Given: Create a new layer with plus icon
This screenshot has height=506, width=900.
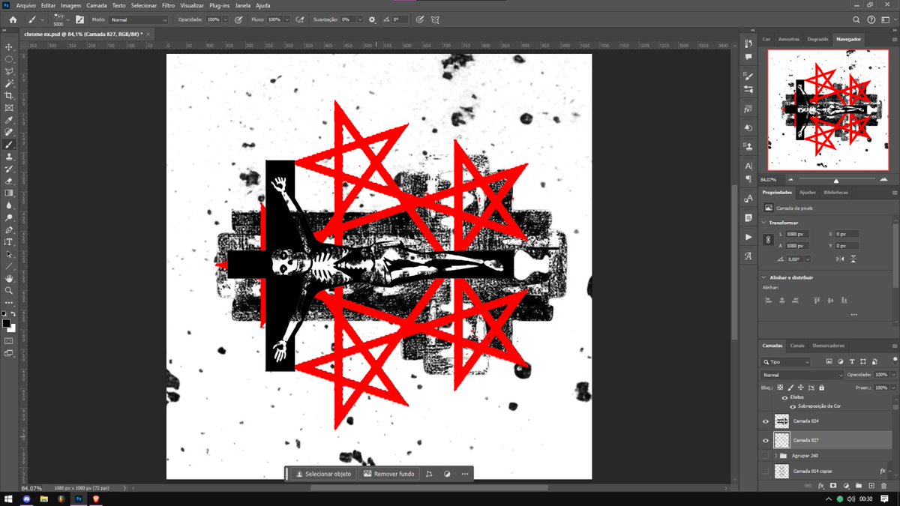Looking at the screenshot, I should point(871,486).
